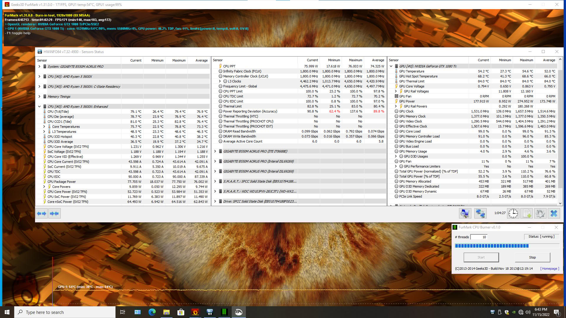This screenshot has height=318, width=566.
Task: Expand the Core Temperatures row
Action: pos(44,127)
